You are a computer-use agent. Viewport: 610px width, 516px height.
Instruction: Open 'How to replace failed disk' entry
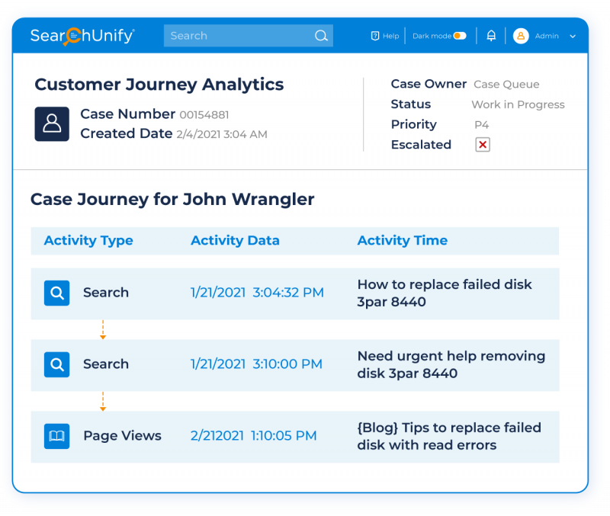click(445, 293)
